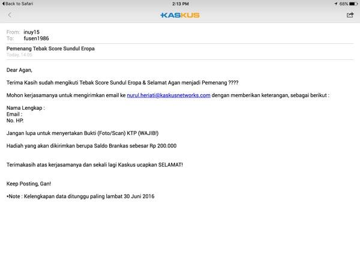Open the nurul.heriati@kaskusnetworks.com email link
The image size is (360, 270).
coord(169,95)
